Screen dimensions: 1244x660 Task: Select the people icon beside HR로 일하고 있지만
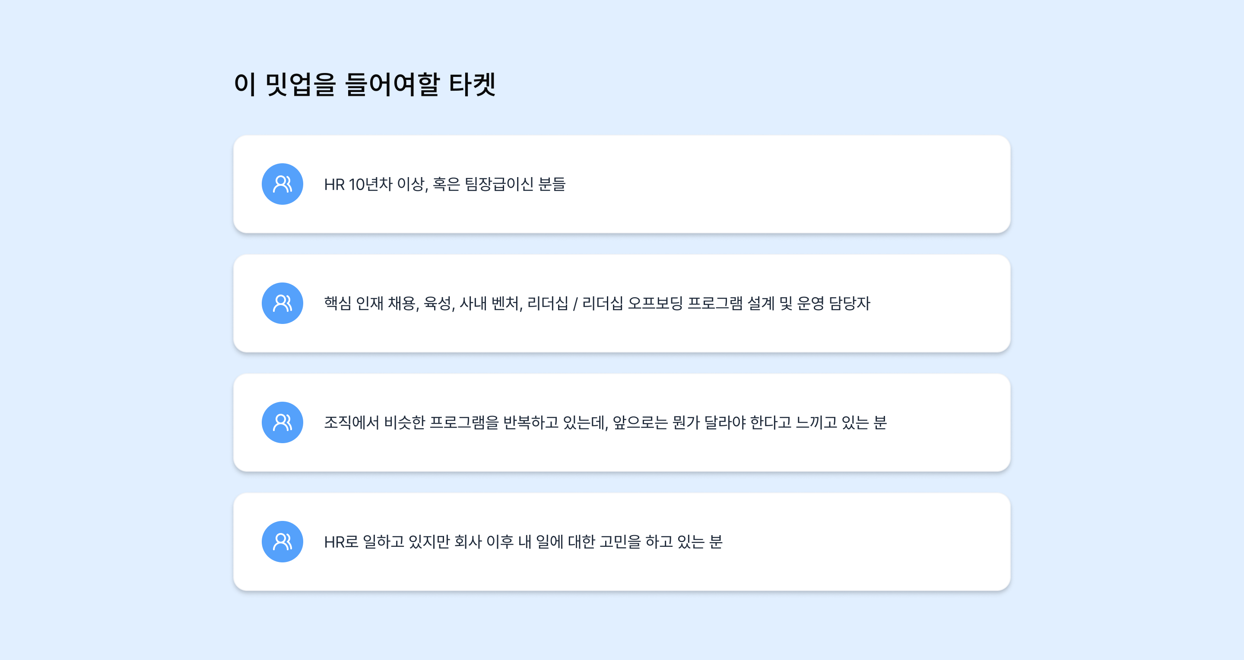click(x=282, y=542)
